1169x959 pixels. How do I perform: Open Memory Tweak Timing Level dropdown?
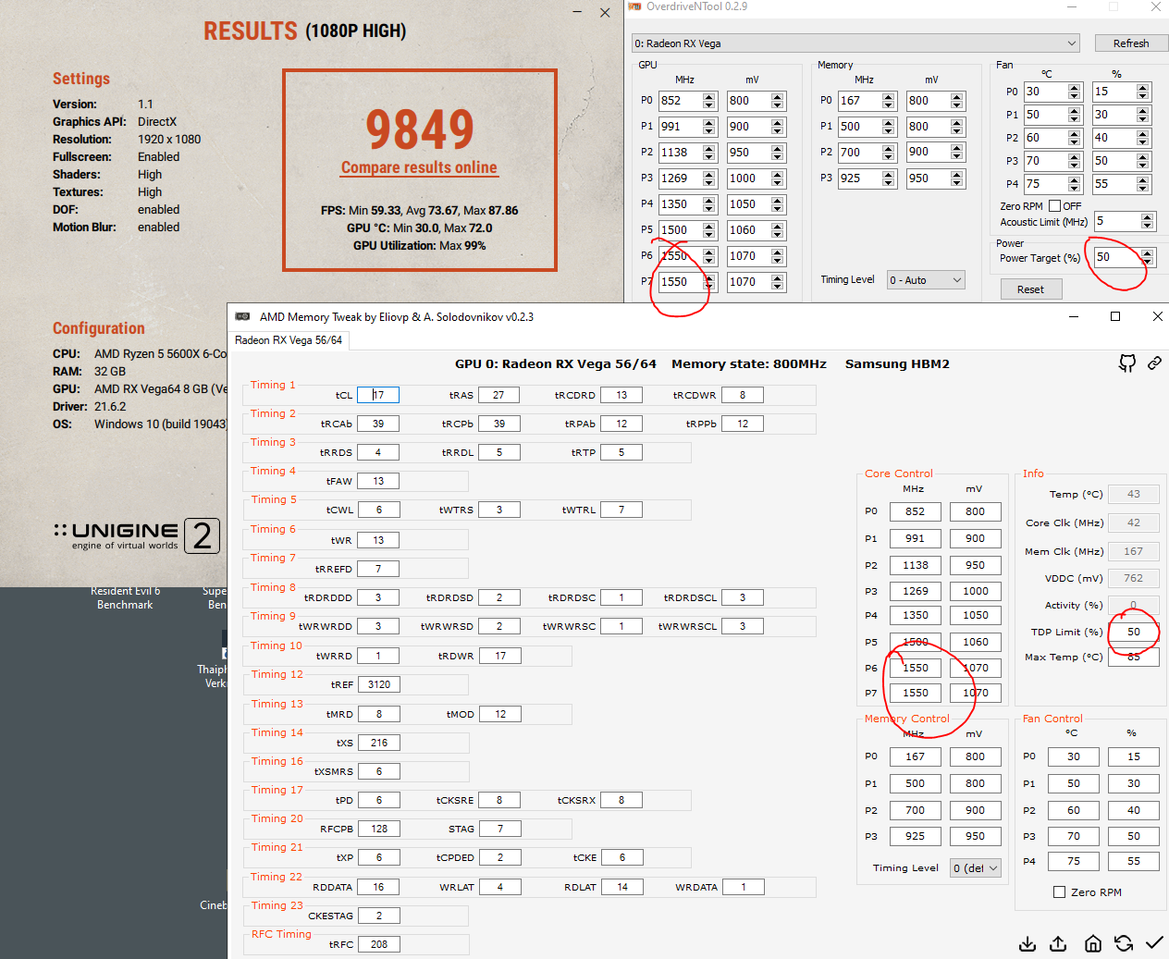(x=976, y=868)
